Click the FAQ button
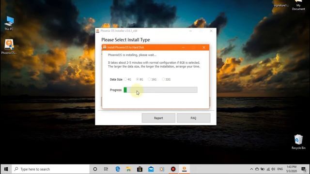This screenshot has width=310, height=174. [193, 118]
